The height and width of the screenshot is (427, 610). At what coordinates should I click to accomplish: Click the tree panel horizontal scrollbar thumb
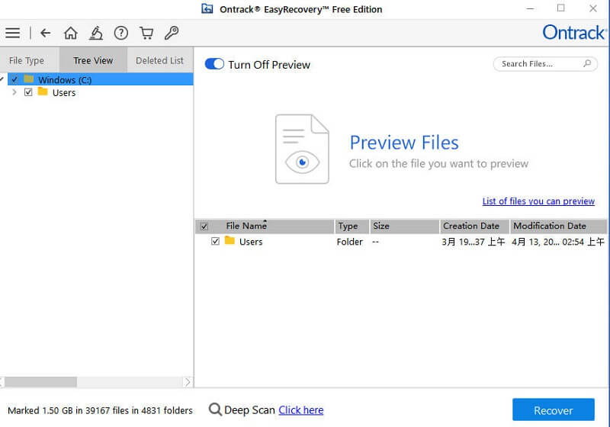click(x=40, y=382)
